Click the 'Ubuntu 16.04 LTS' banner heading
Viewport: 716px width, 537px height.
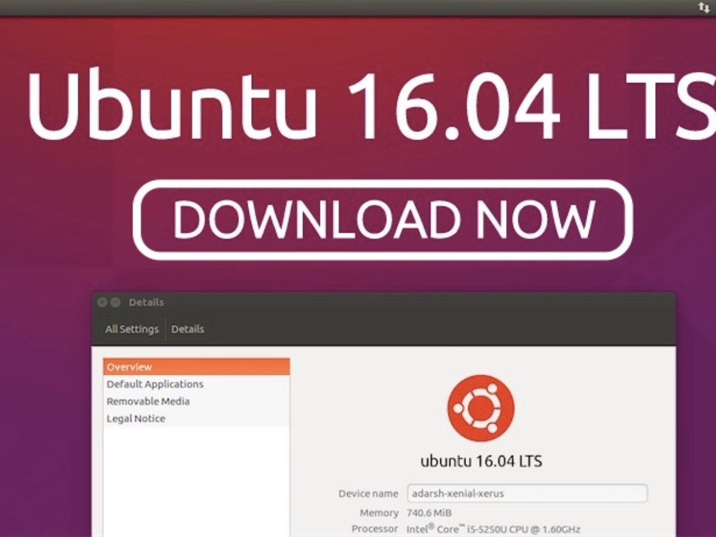click(371, 106)
